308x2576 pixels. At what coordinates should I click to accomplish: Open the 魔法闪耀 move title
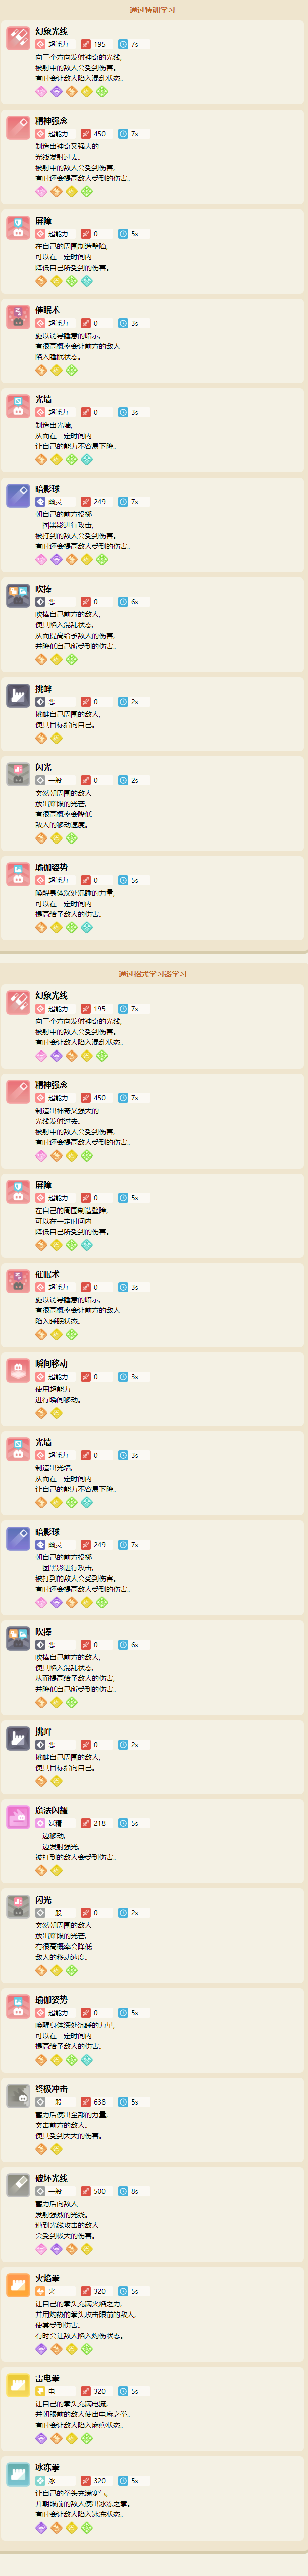52,1810
